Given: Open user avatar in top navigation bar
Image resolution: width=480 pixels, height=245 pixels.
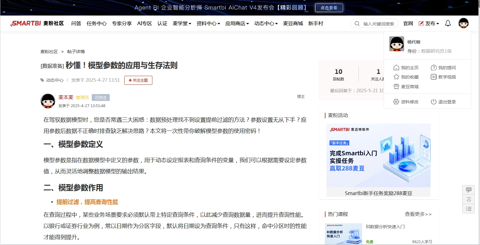Looking at the screenshot, I should pyautogui.click(x=463, y=23).
